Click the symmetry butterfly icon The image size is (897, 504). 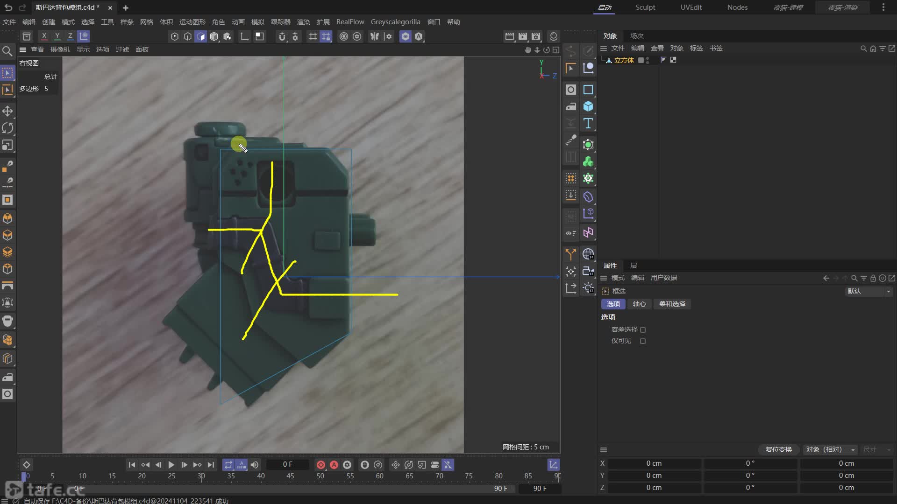pyautogui.click(x=375, y=36)
